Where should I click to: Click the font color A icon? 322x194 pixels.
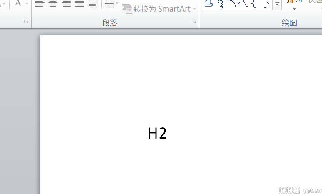coord(18,3)
